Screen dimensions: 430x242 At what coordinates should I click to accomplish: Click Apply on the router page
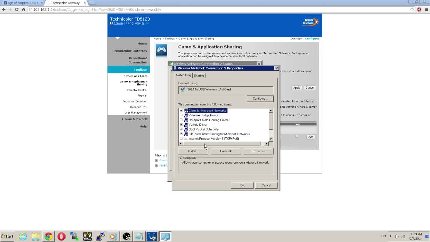point(296,88)
